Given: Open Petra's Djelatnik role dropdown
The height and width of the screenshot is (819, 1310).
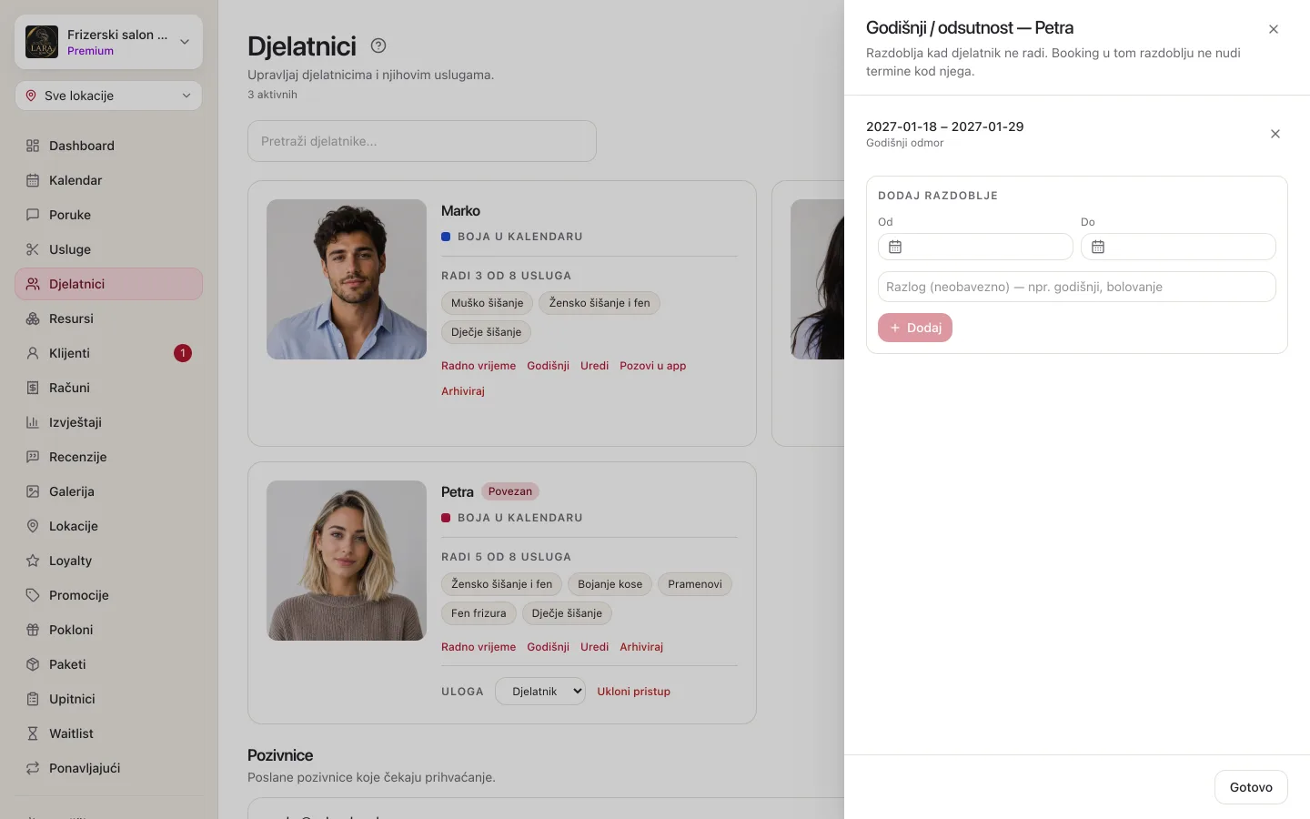Looking at the screenshot, I should (x=540, y=692).
